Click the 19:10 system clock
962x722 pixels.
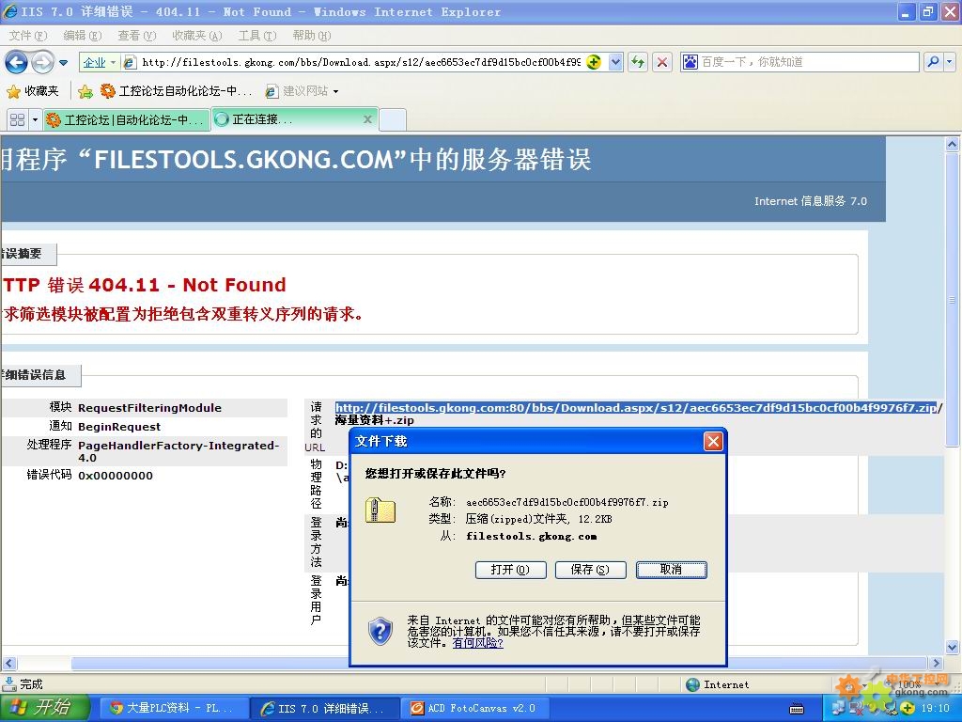tap(935, 709)
